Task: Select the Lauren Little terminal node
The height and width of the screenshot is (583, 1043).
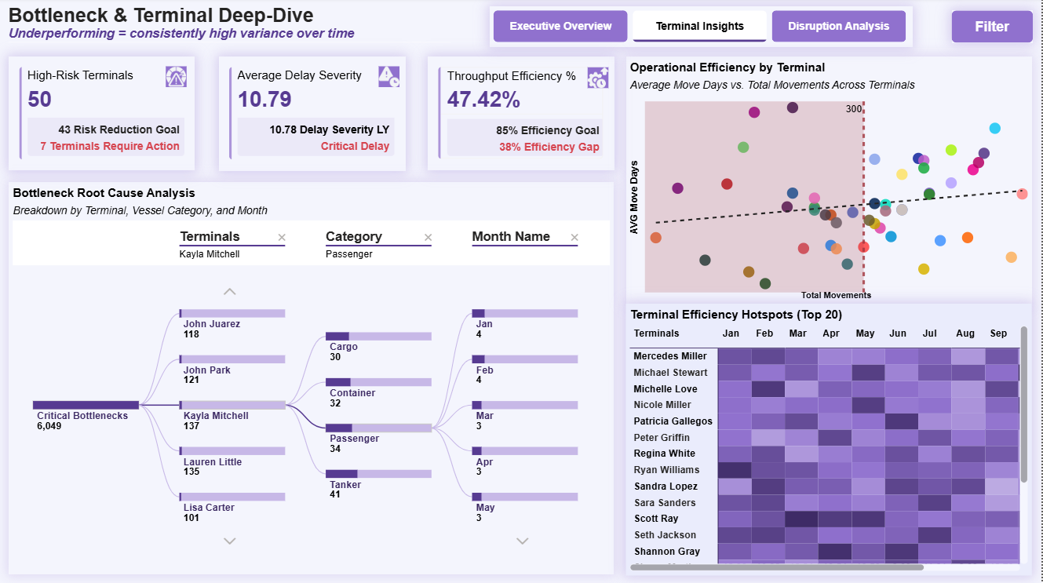Action: (232, 451)
